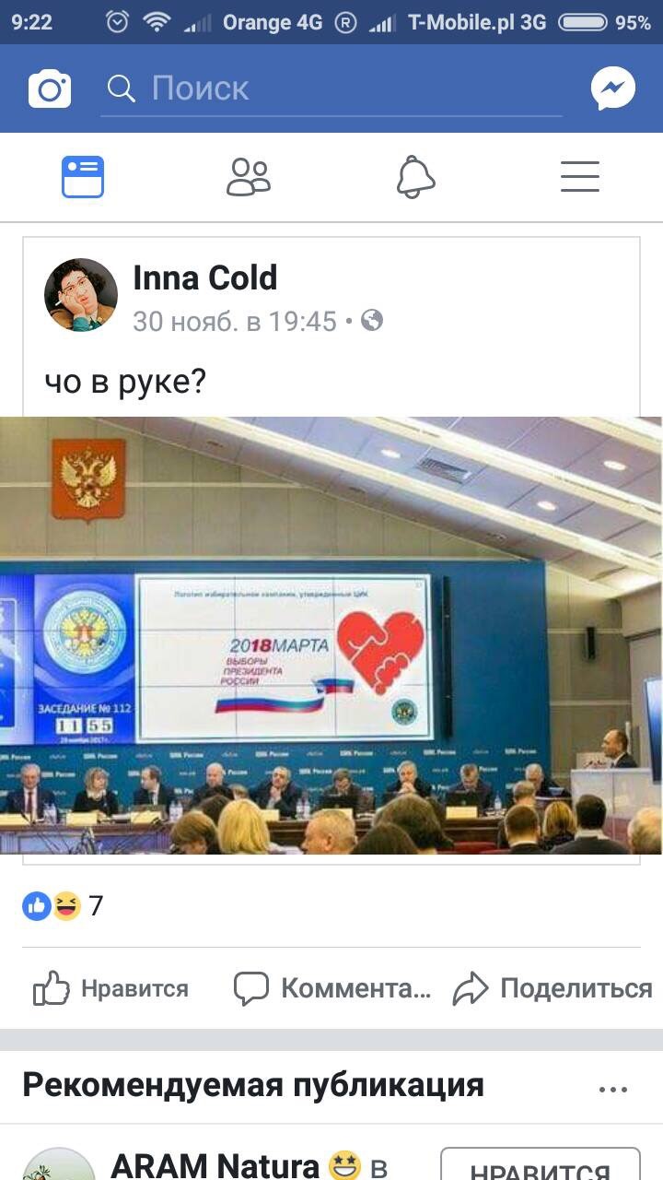Image resolution: width=663 pixels, height=1180 pixels.
Task: Open Inna Cold's profile name link
Action: pos(205,277)
